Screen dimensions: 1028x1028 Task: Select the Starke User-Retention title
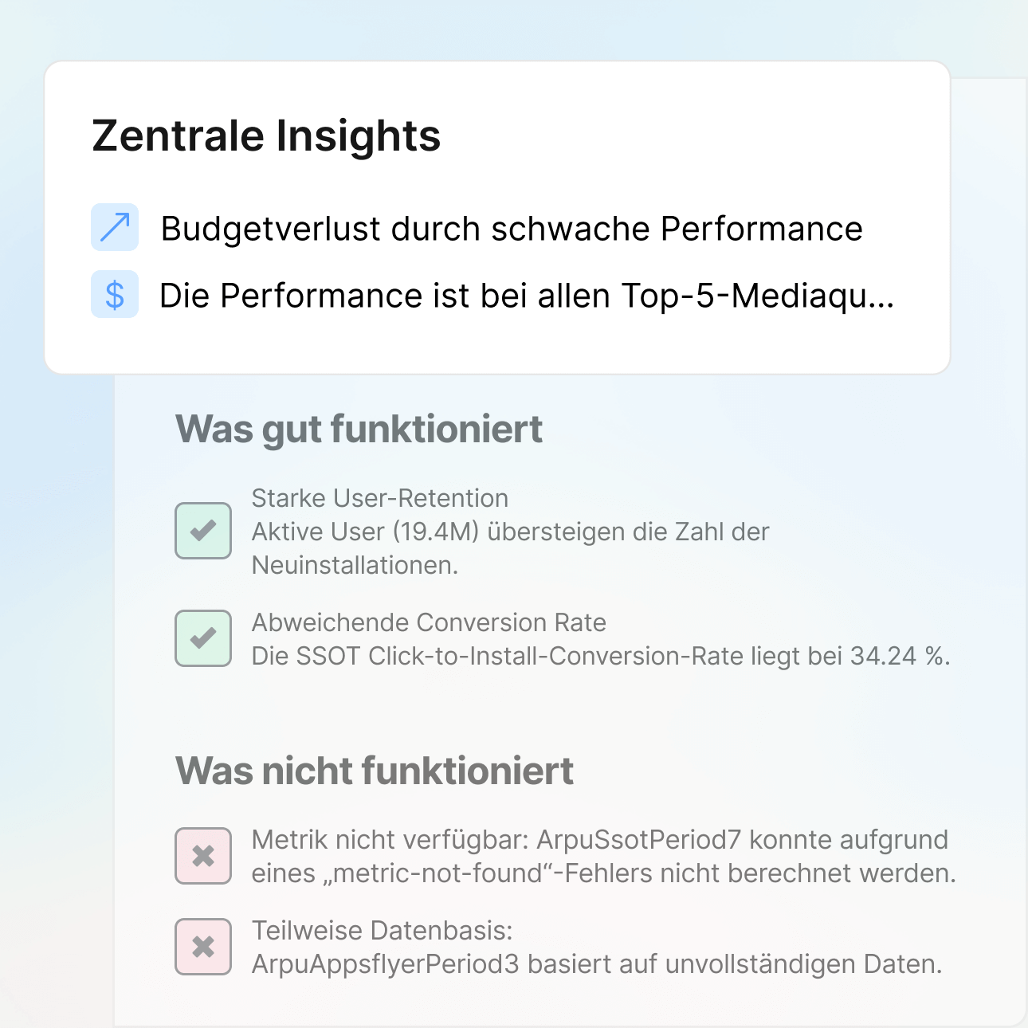pos(379,498)
